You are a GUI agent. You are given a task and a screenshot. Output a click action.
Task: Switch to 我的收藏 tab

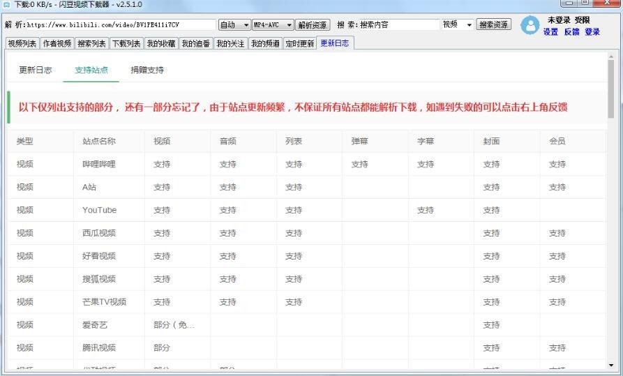click(161, 43)
